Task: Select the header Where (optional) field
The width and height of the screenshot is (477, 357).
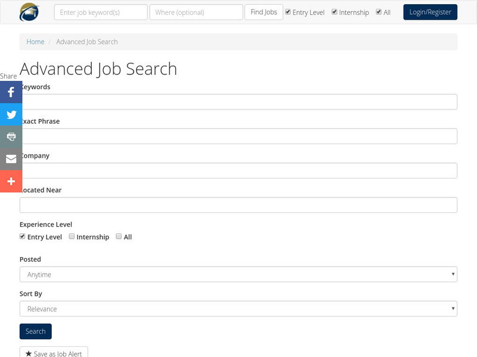Action: click(196, 12)
